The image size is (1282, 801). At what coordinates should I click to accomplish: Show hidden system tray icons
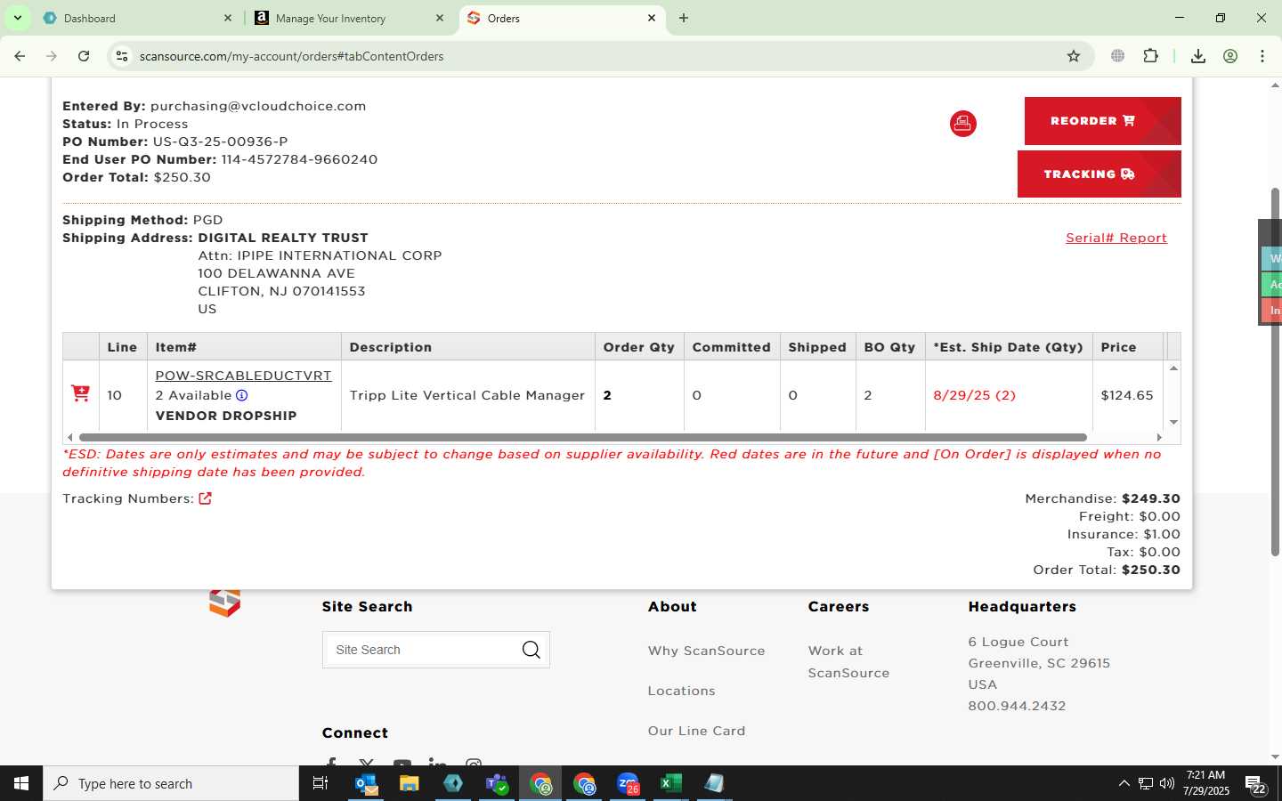[x=1124, y=783]
